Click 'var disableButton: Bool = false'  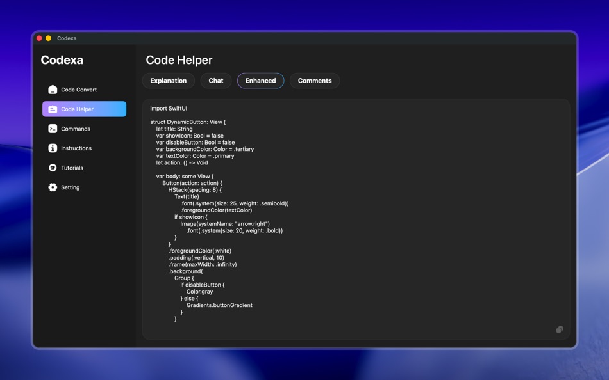(x=196, y=142)
